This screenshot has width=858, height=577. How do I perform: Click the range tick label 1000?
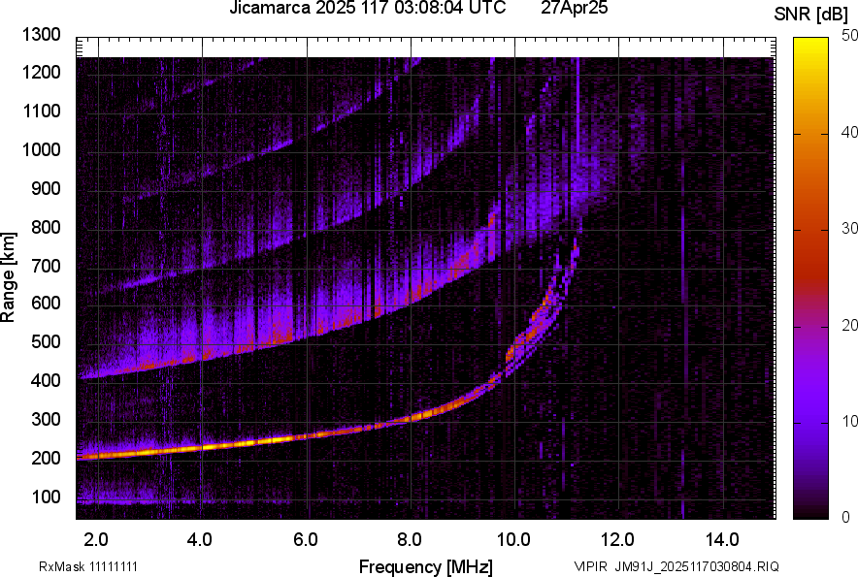click(x=41, y=149)
